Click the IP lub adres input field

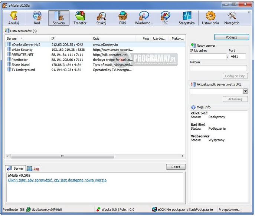click(x=208, y=56)
